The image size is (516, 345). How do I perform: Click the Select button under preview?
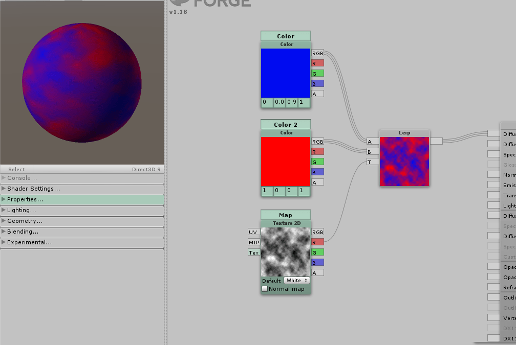16,169
